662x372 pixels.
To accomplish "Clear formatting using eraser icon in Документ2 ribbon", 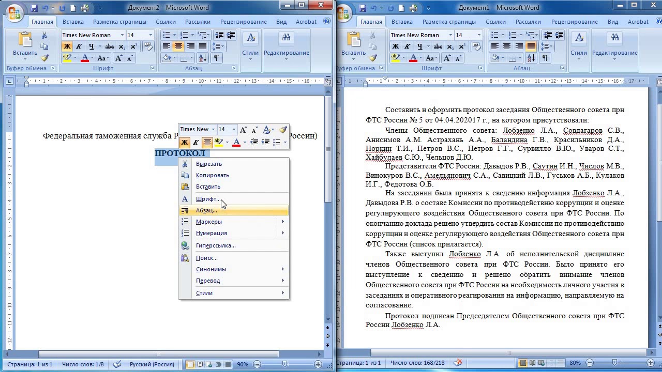I will pos(148,47).
